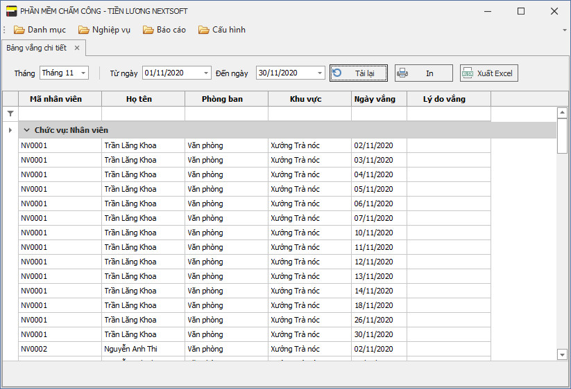Select the cell dated 05/11/2020
The image size is (571, 389).
coord(379,189)
